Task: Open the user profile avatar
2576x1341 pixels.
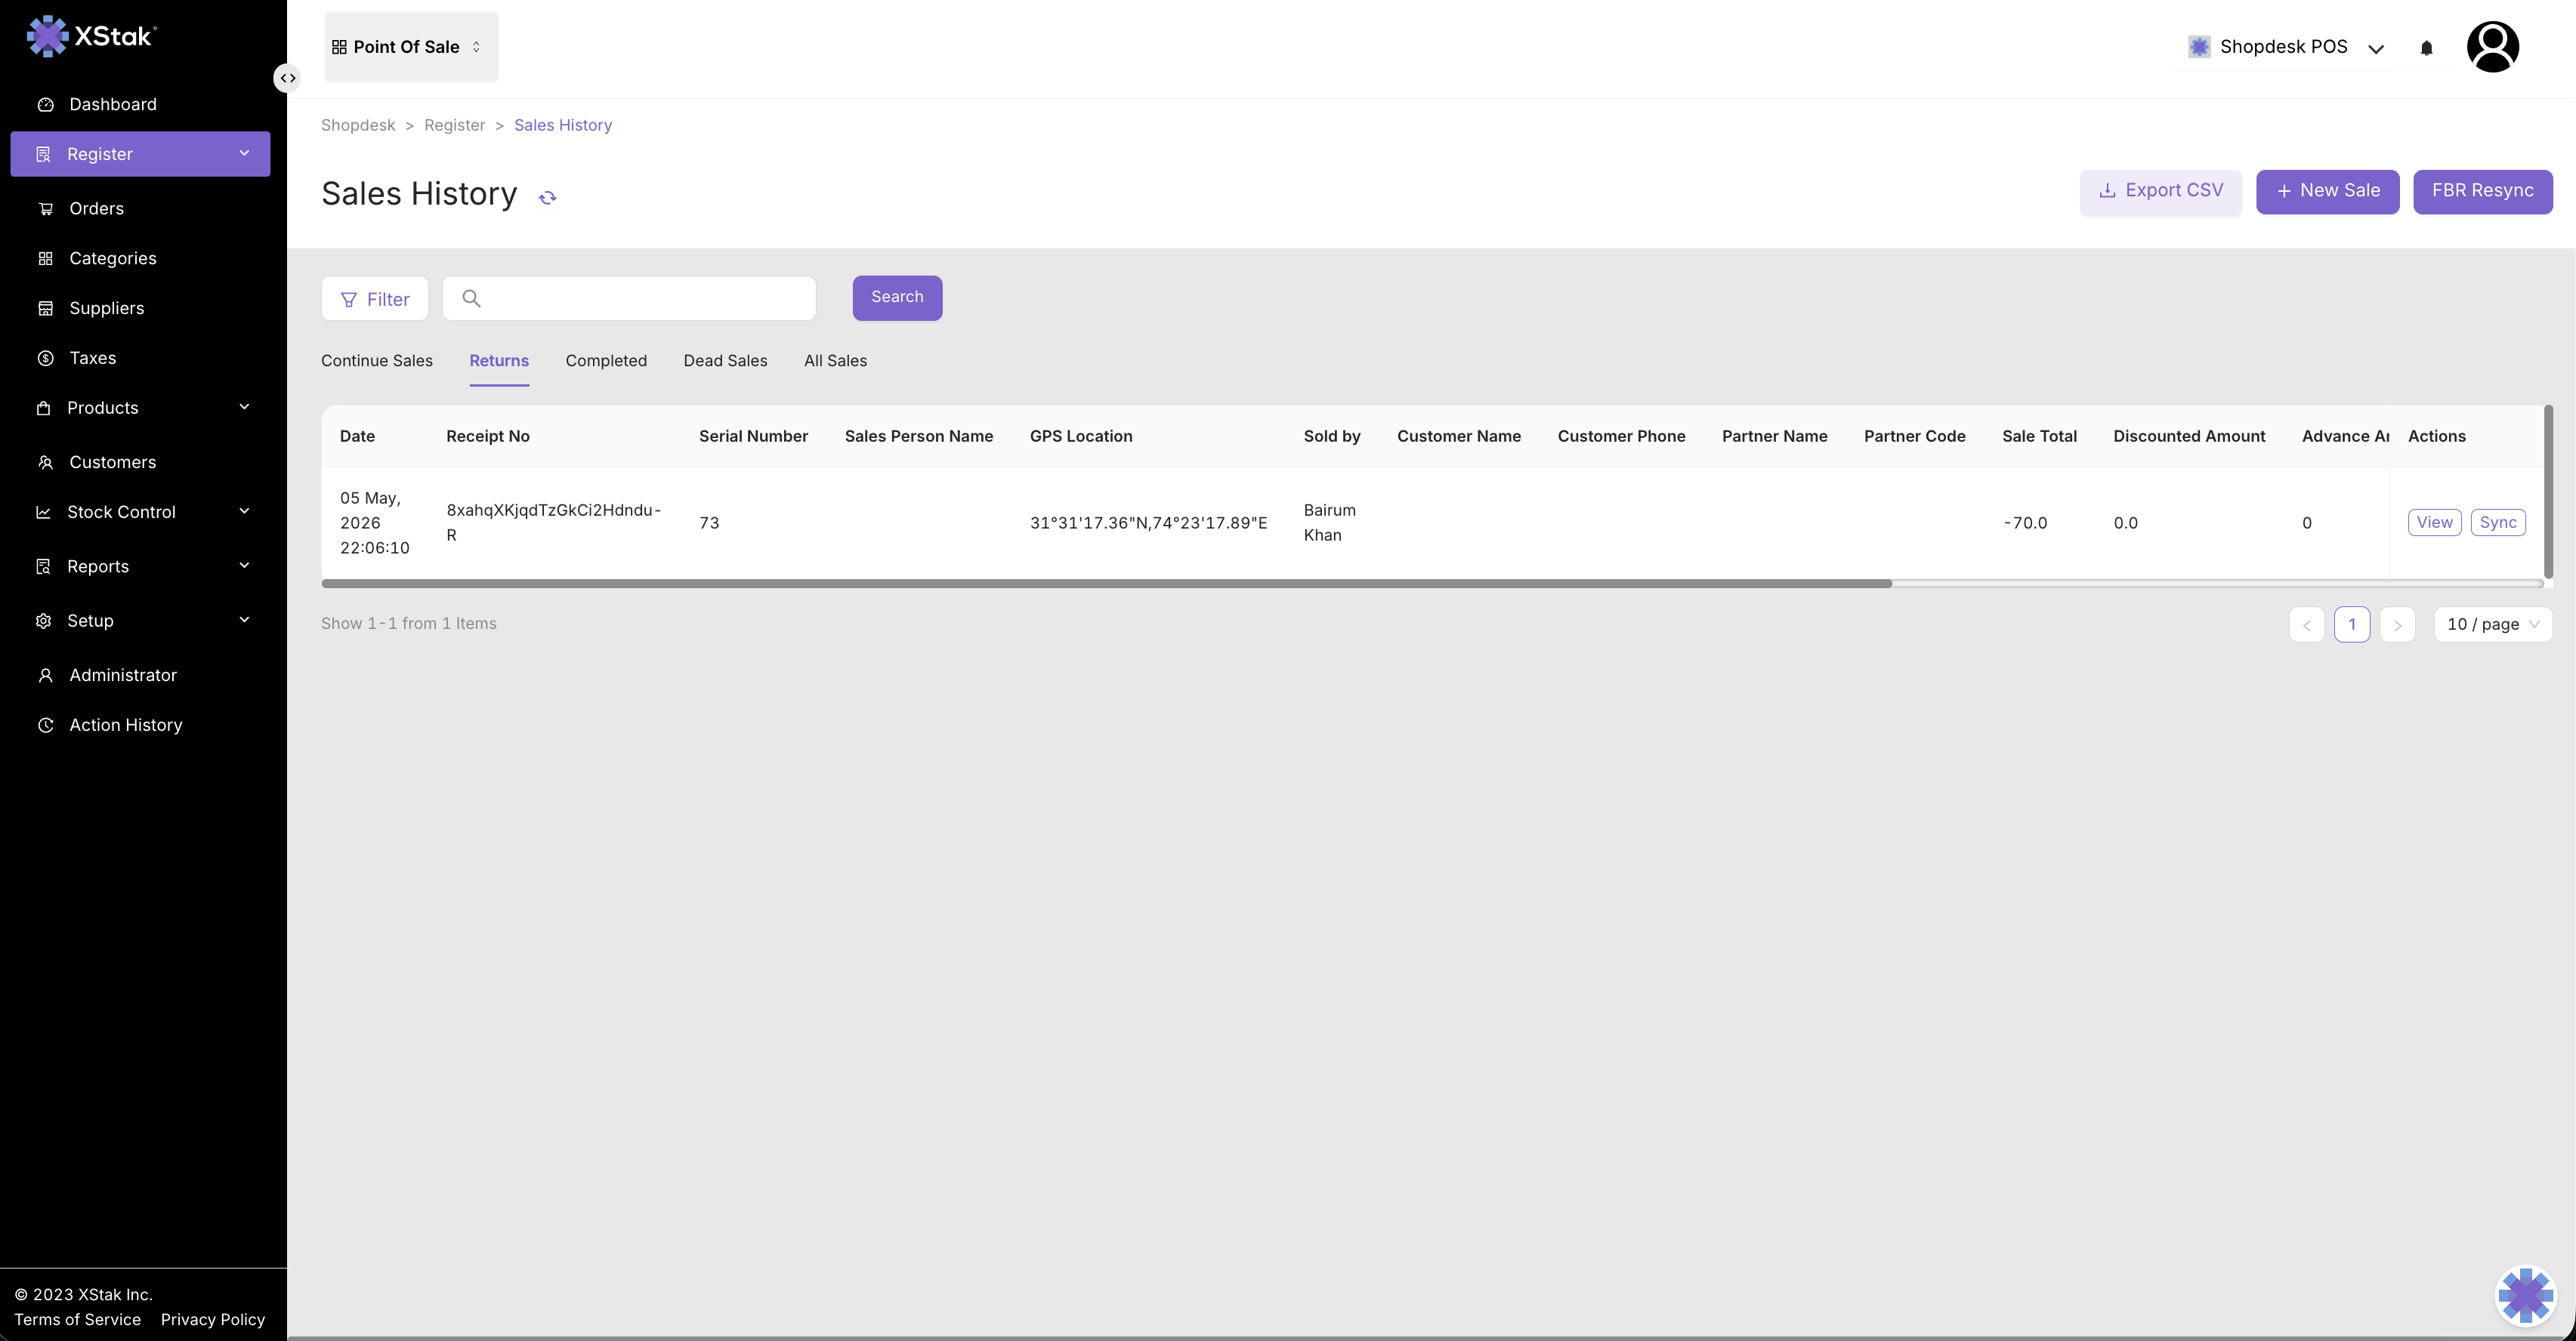Action: (x=2492, y=47)
